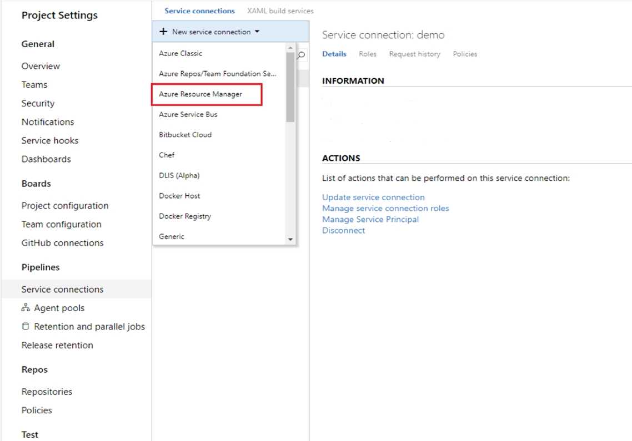This screenshot has height=441, width=632.
Task: Select Azure Resource Manager from the list
Action: [x=200, y=94]
